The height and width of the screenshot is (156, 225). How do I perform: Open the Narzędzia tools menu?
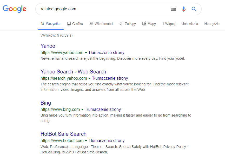[212, 24]
